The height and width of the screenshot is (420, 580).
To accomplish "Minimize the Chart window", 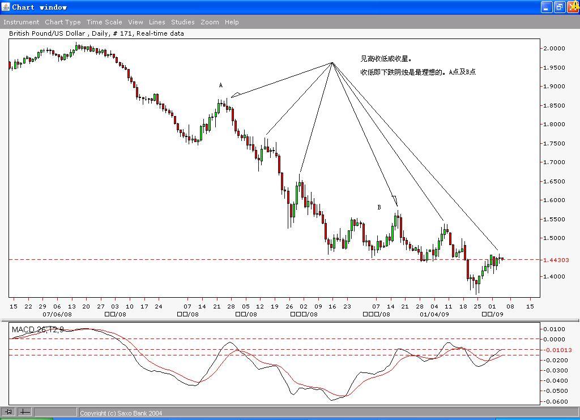I will [547, 7].
